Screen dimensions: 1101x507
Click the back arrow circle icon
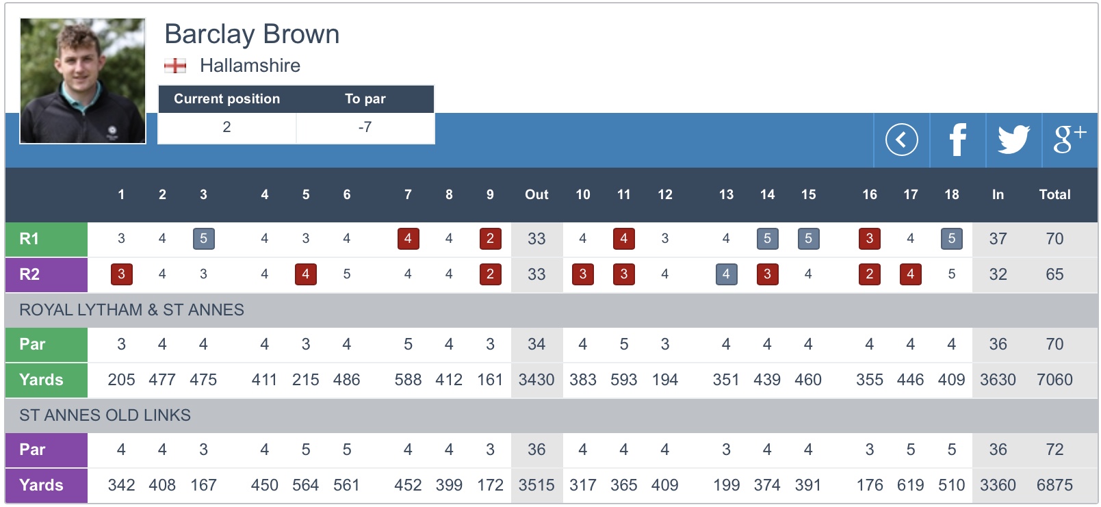[x=901, y=140]
